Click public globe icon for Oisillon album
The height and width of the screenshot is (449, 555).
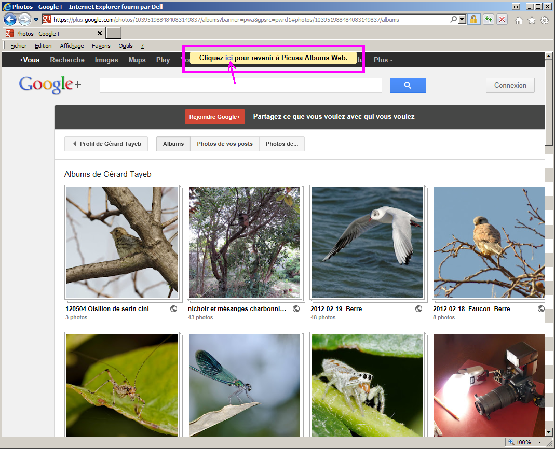click(x=173, y=308)
